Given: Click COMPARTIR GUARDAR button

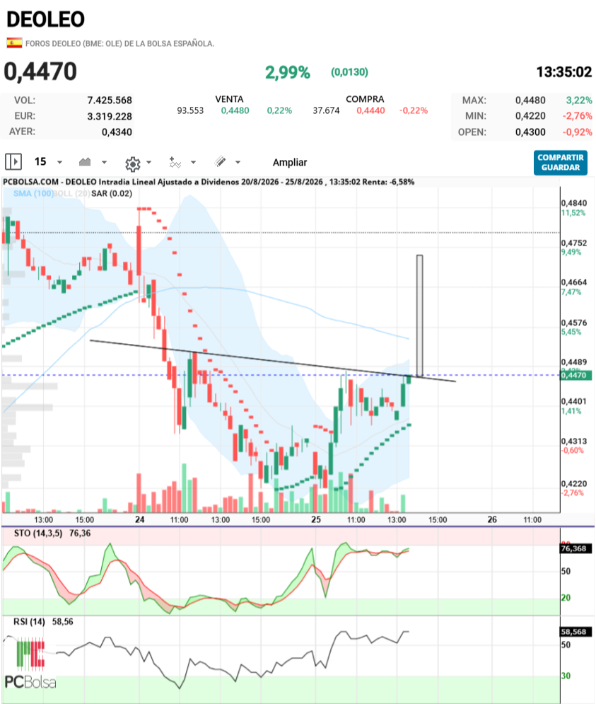Looking at the screenshot, I should click(x=561, y=163).
